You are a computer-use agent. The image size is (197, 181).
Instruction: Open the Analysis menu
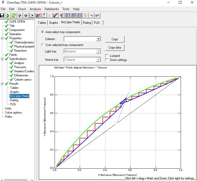[35, 9]
